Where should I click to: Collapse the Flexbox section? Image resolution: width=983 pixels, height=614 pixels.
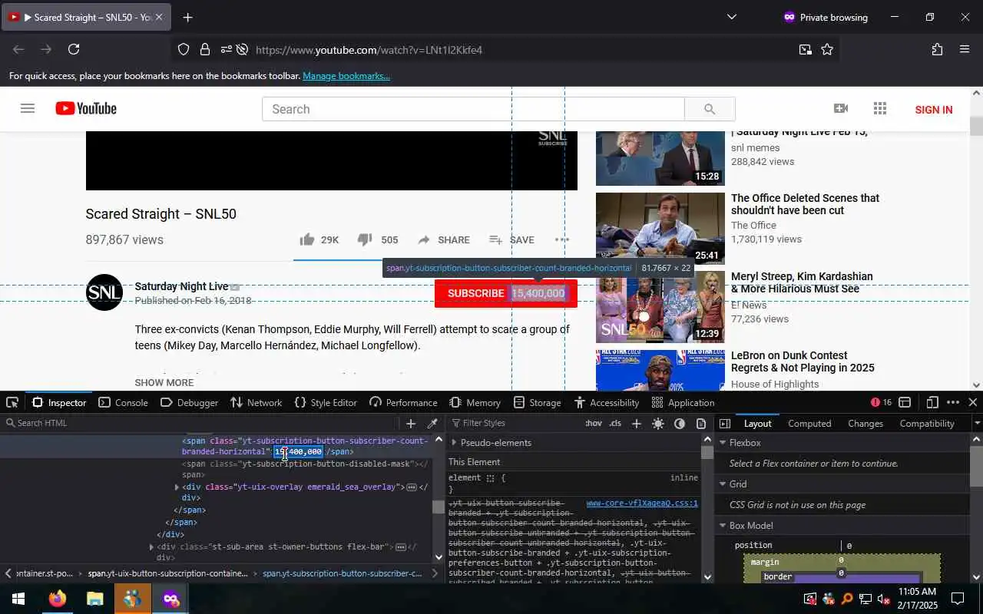click(722, 443)
